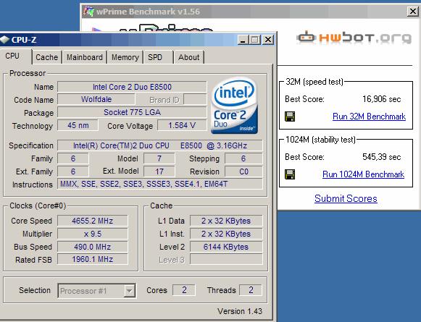Switch to the Memory tab

point(125,57)
